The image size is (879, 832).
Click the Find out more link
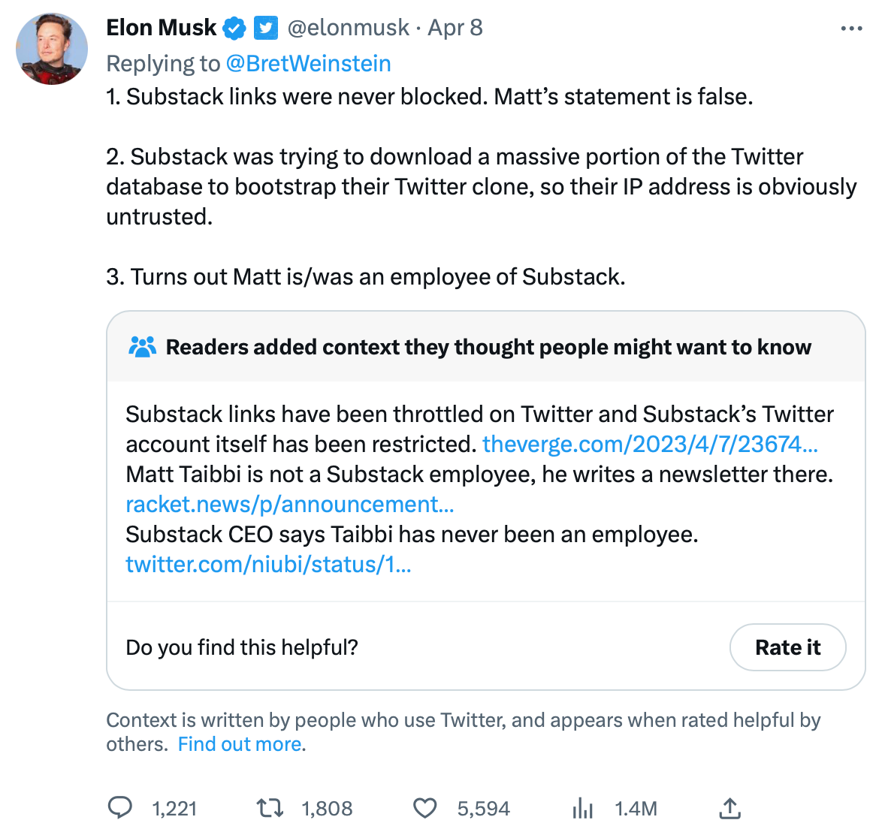(x=241, y=744)
